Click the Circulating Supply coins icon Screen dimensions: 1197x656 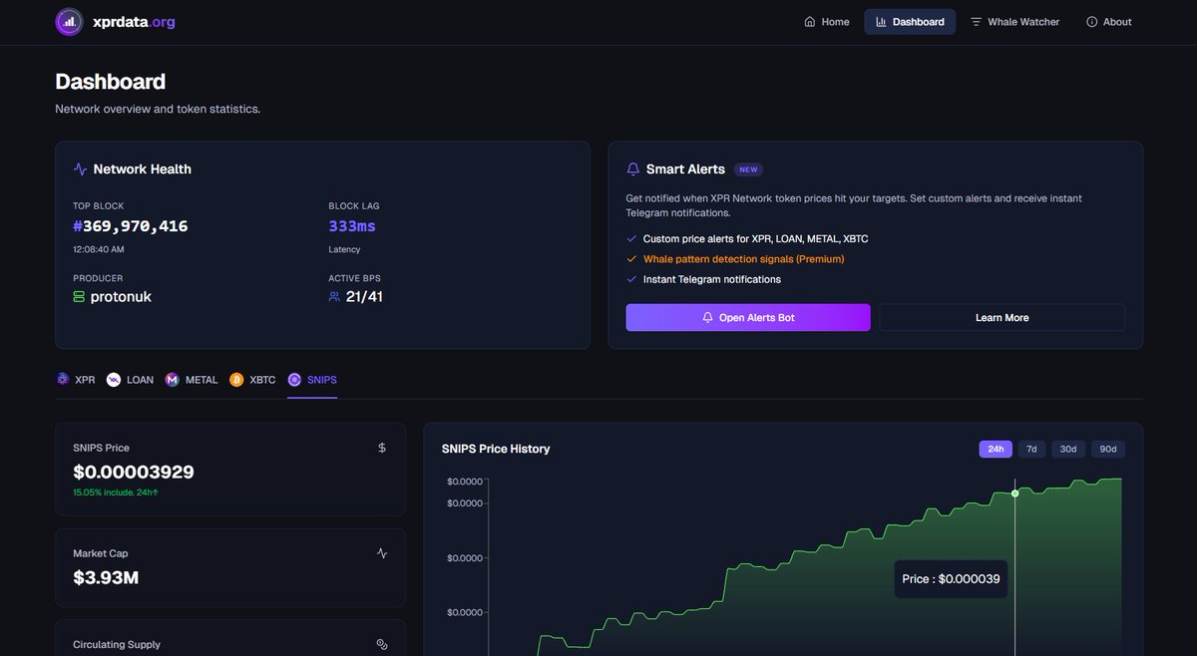pos(382,645)
